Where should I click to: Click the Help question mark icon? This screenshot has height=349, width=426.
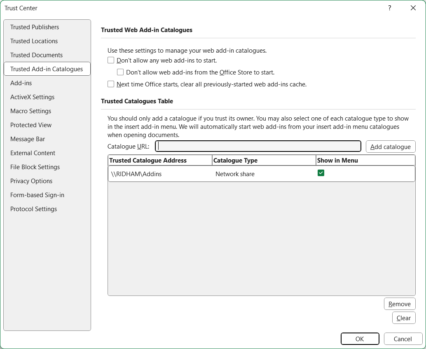tap(389, 8)
